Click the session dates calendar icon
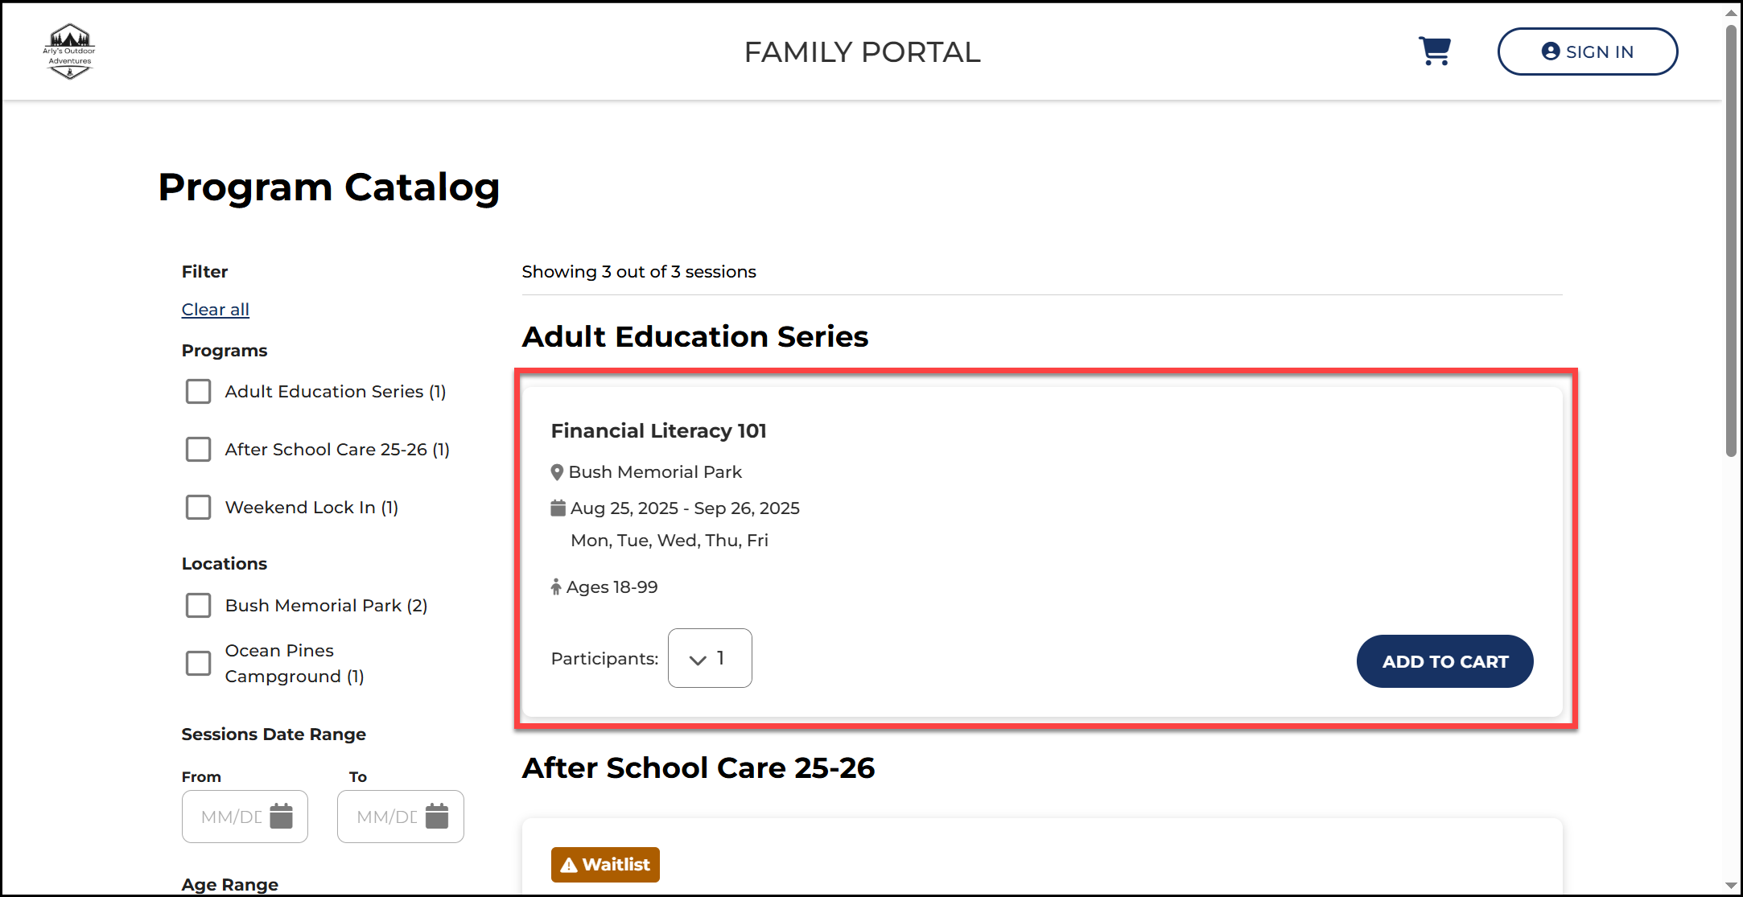This screenshot has width=1743, height=897. click(x=558, y=508)
